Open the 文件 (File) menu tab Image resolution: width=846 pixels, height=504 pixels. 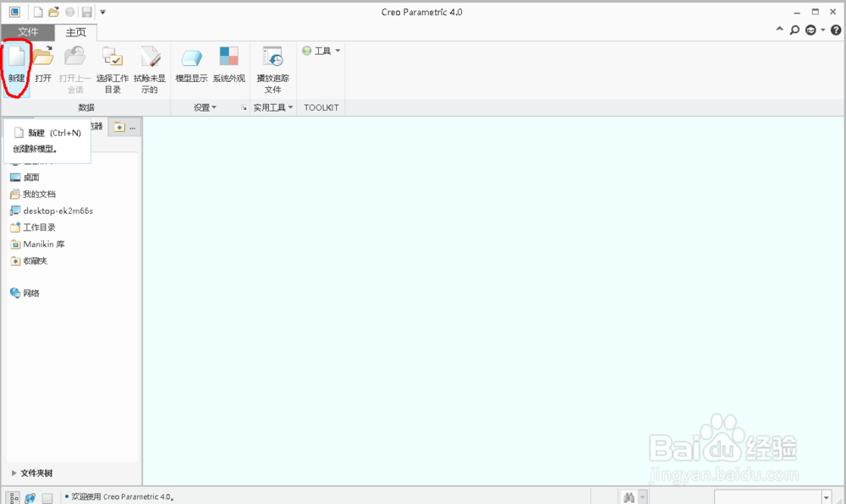coord(28,32)
